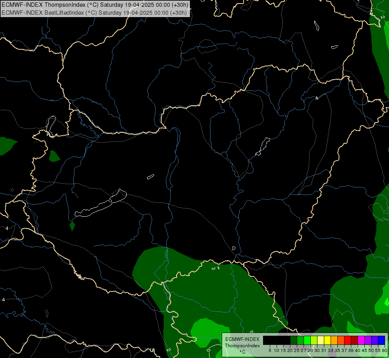Click the legend tick value 5

tap(270, 350)
